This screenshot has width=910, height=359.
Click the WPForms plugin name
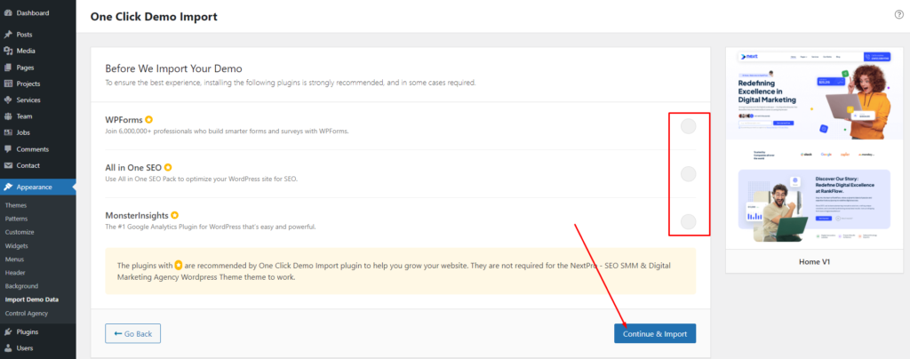point(124,120)
